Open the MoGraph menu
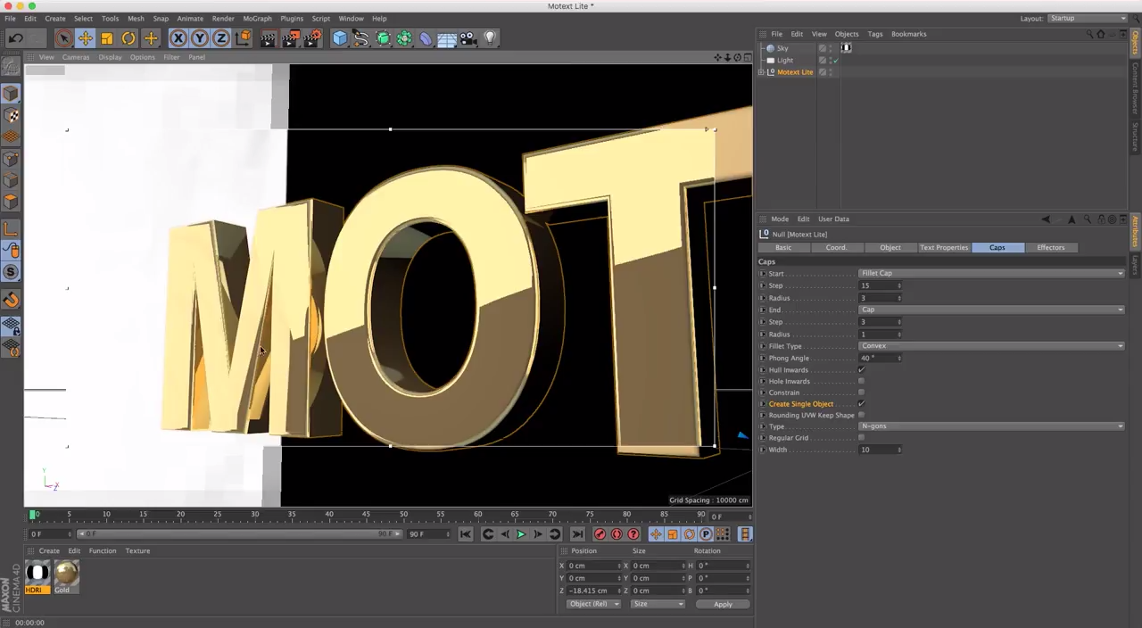 pyautogui.click(x=257, y=18)
